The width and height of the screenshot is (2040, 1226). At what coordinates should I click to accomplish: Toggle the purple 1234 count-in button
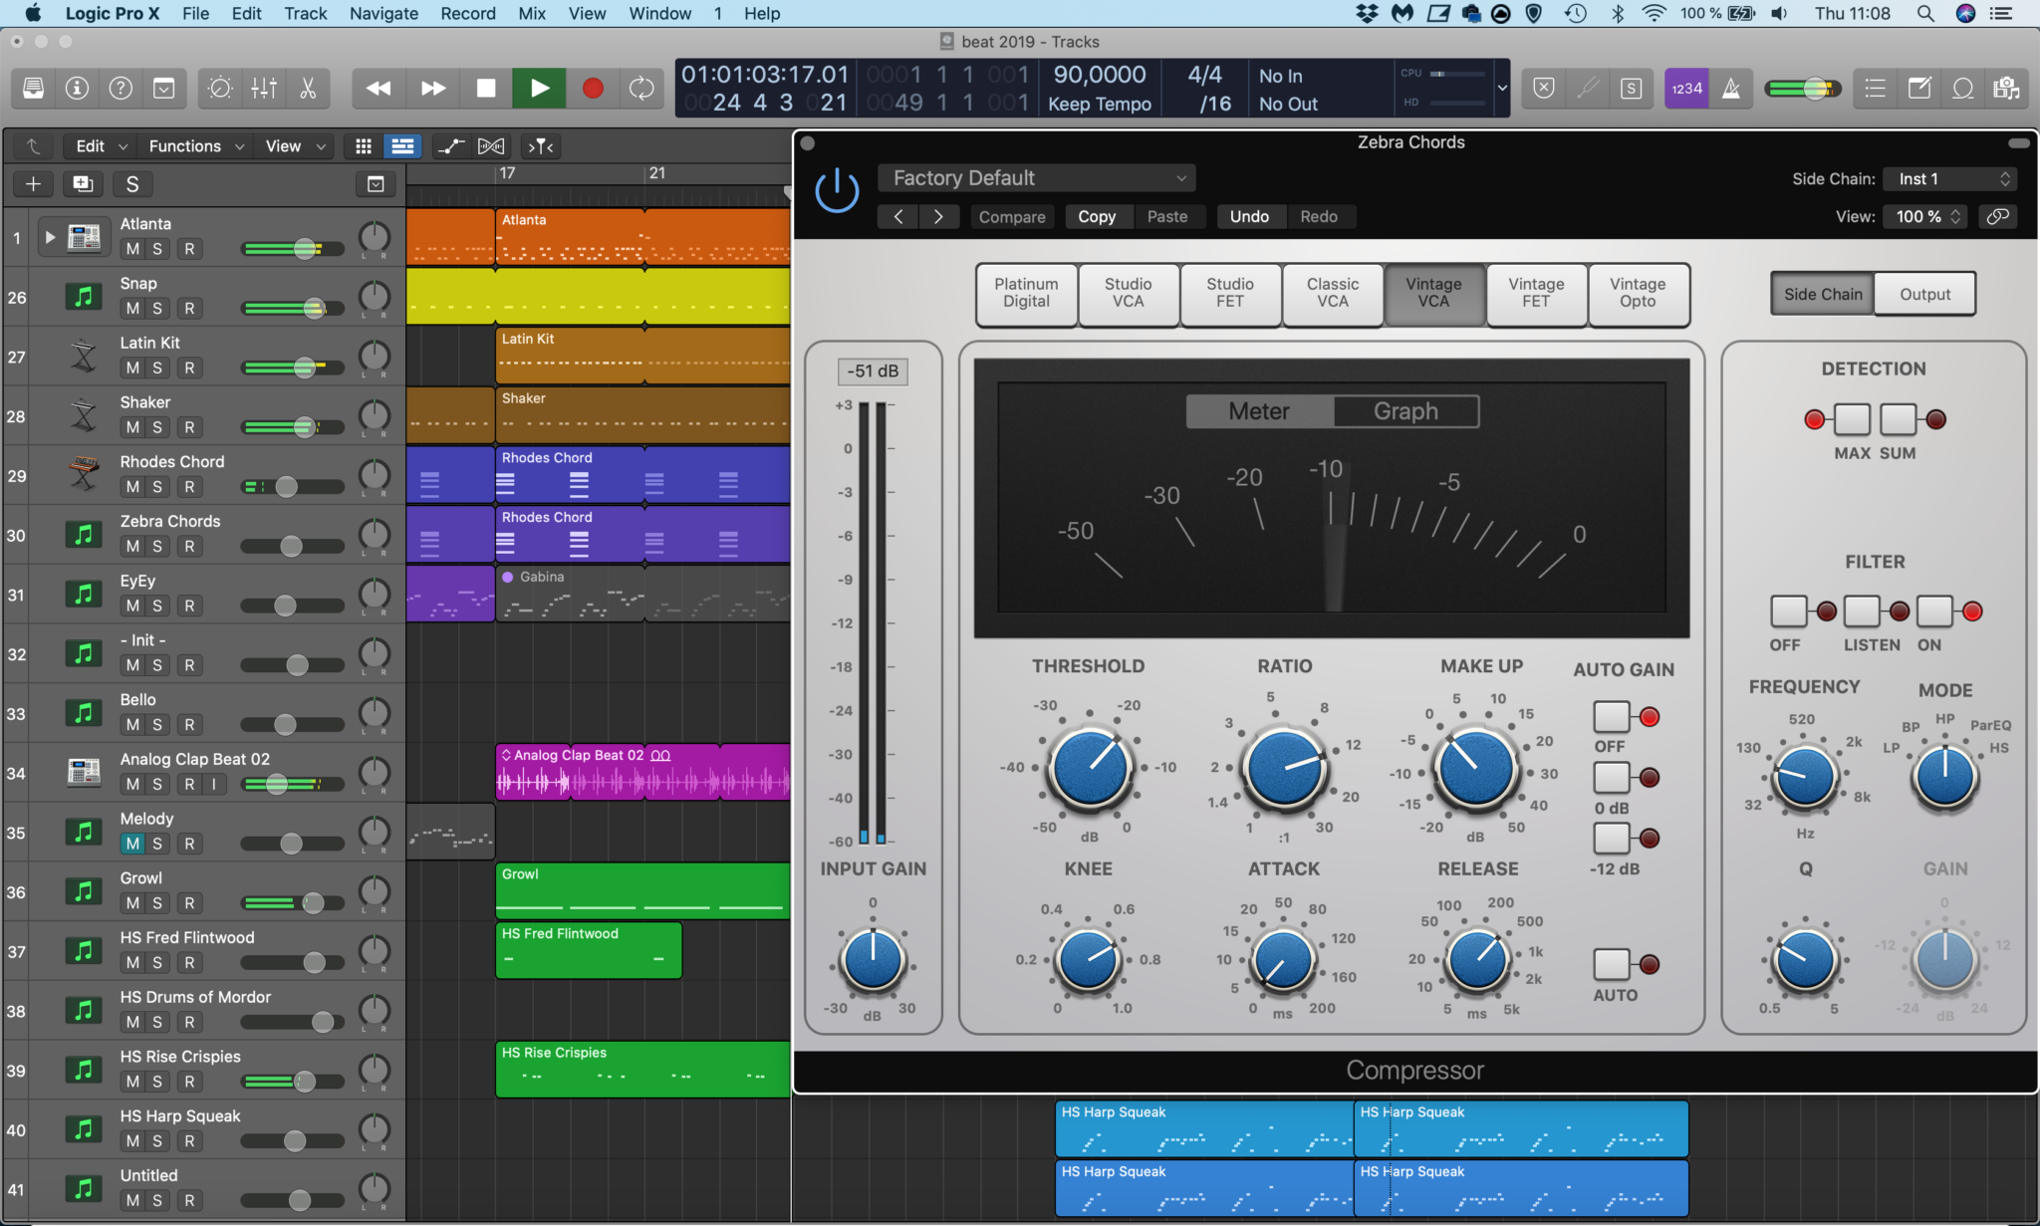point(1686,89)
